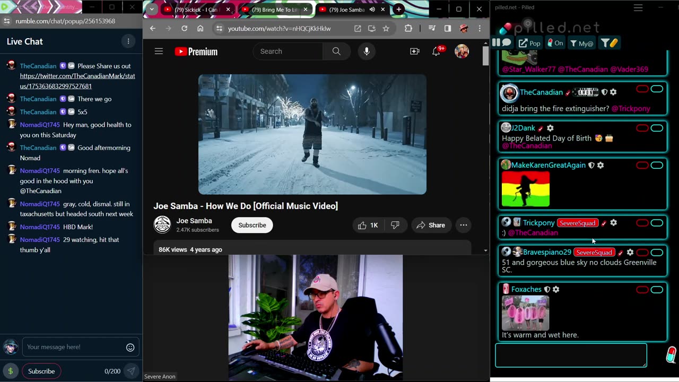Viewport: 679px width, 382px height.
Task: Open the YouTube Create video icon
Action: [x=415, y=51]
